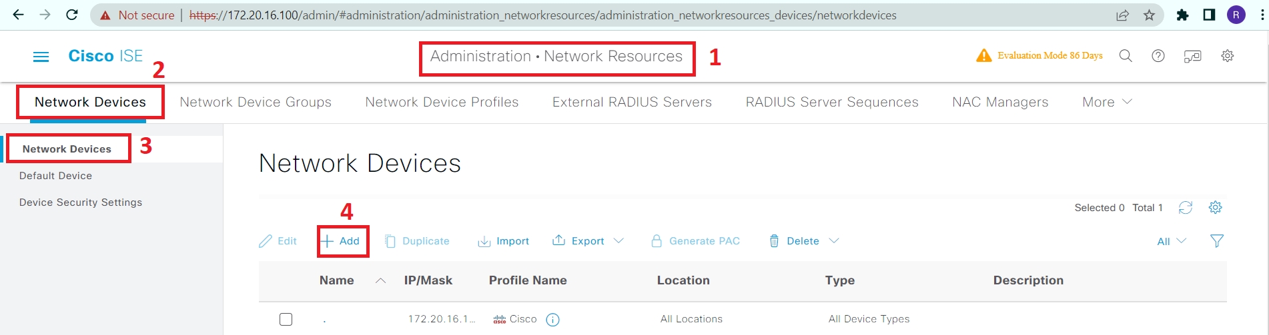Viewport: 1269px width, 335px height.
Task: Sort by Name column arrow
Action: point(380,281)
